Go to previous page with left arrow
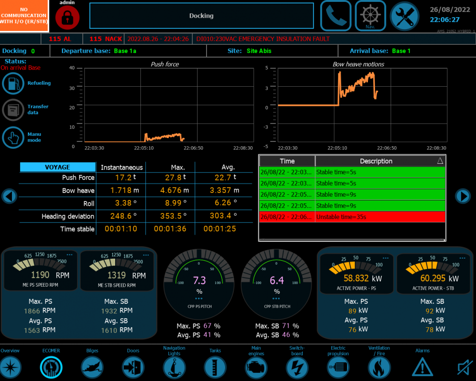 10,196
